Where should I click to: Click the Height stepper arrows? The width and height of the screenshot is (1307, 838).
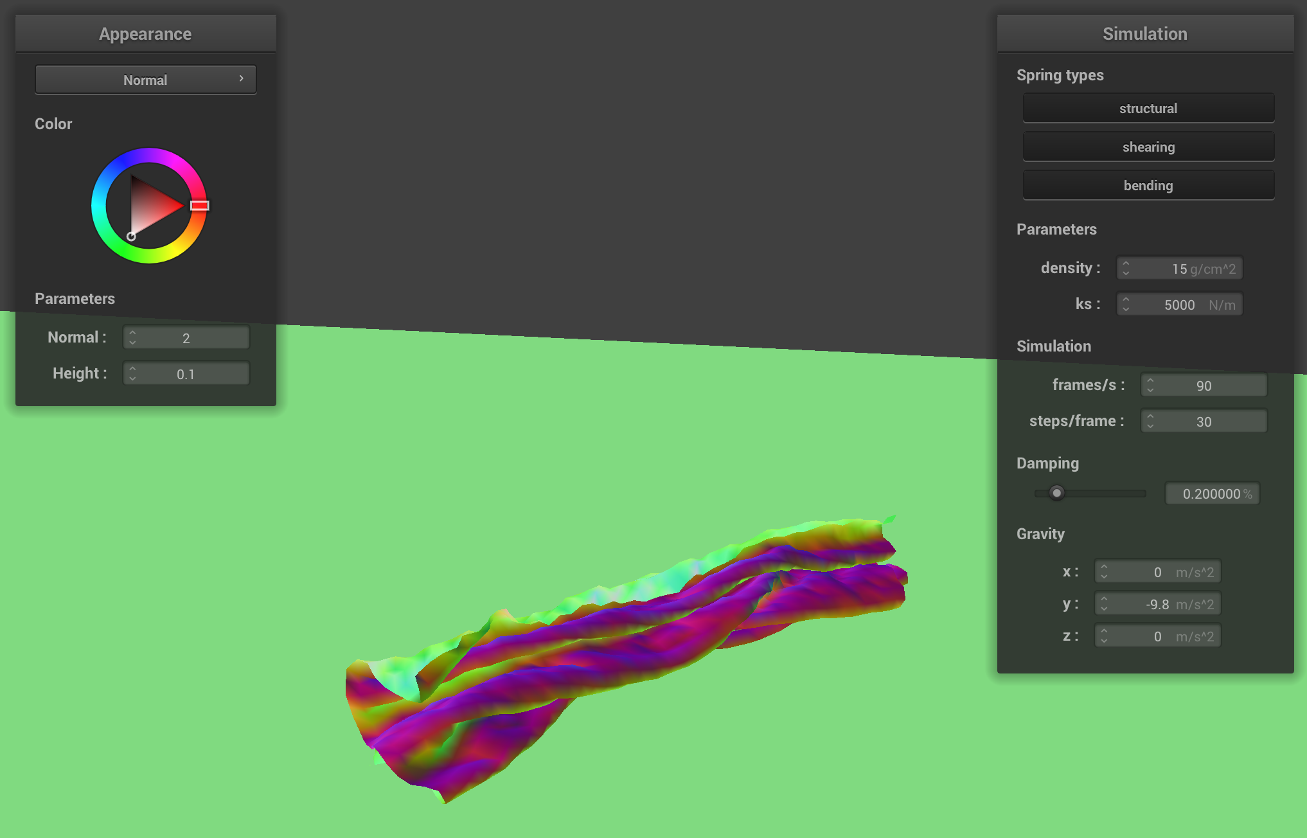point(132,373)
